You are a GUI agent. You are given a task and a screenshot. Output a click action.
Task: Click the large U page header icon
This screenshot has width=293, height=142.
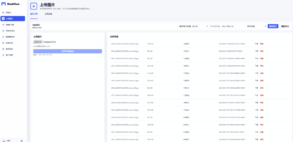pyautogui.click(x=34, y=6)
